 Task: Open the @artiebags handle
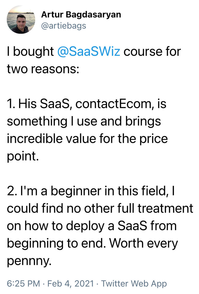point(63,26)
